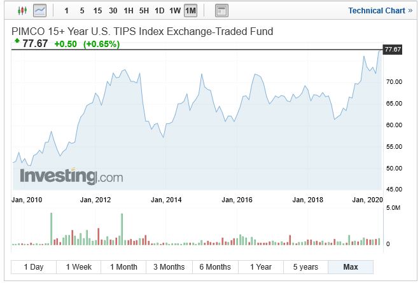Click the 50.00 price axis label
The width and height of the screenshot is (420, 283).
point(394,169)
